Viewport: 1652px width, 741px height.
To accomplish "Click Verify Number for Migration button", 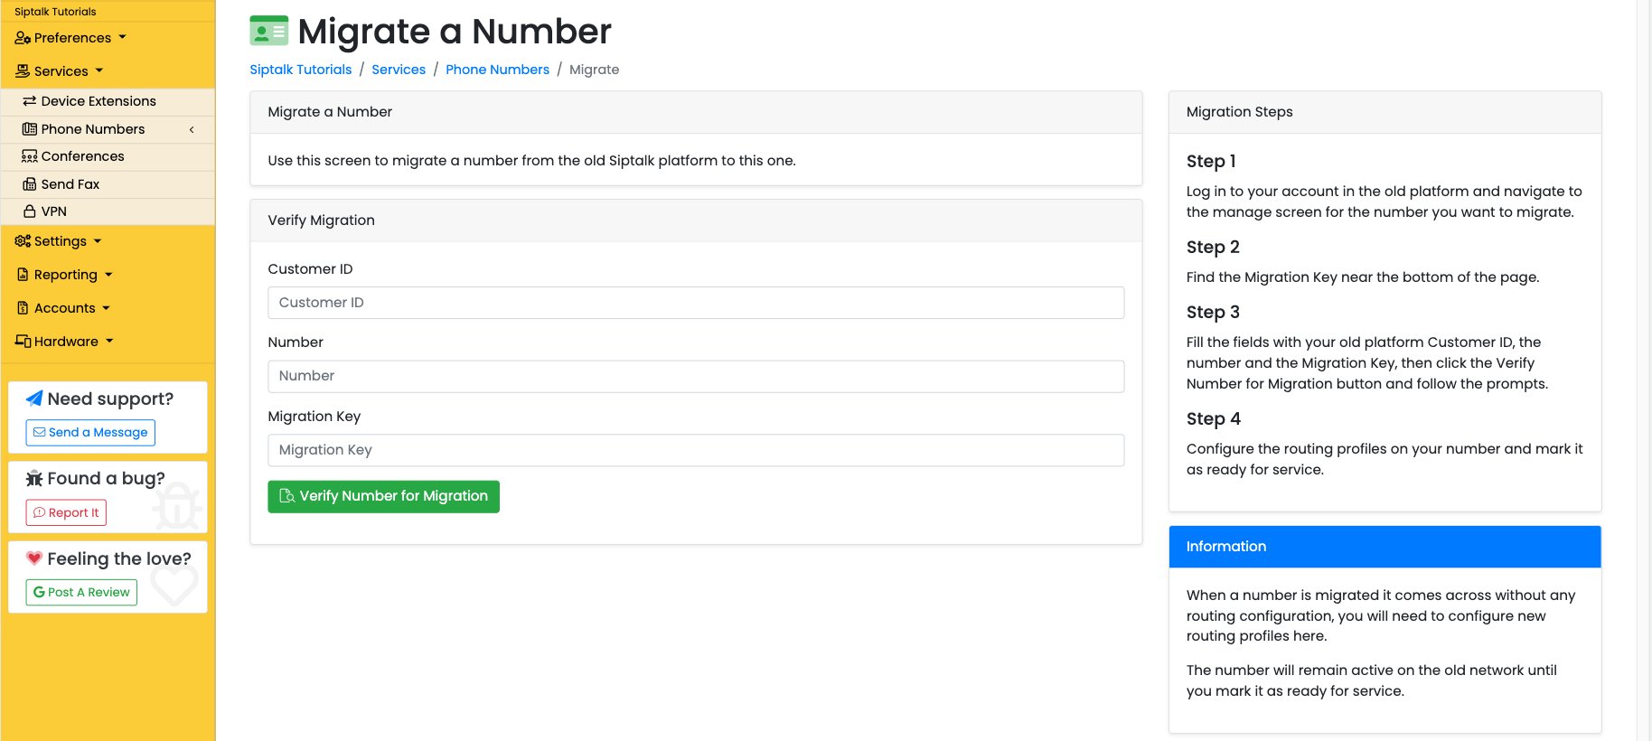I will coord(383,496).
